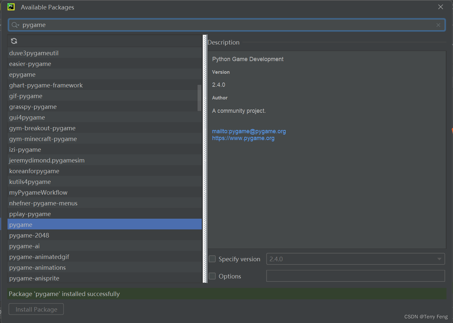Click the PyCharm logo in title bar
The width and height of the screenshot is (453, 323).
coord(11,7)
